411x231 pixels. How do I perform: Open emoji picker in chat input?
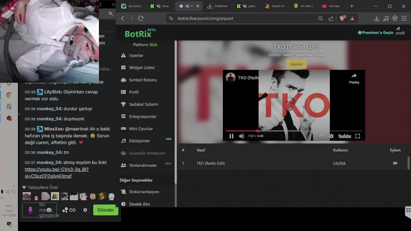[49, 210]
